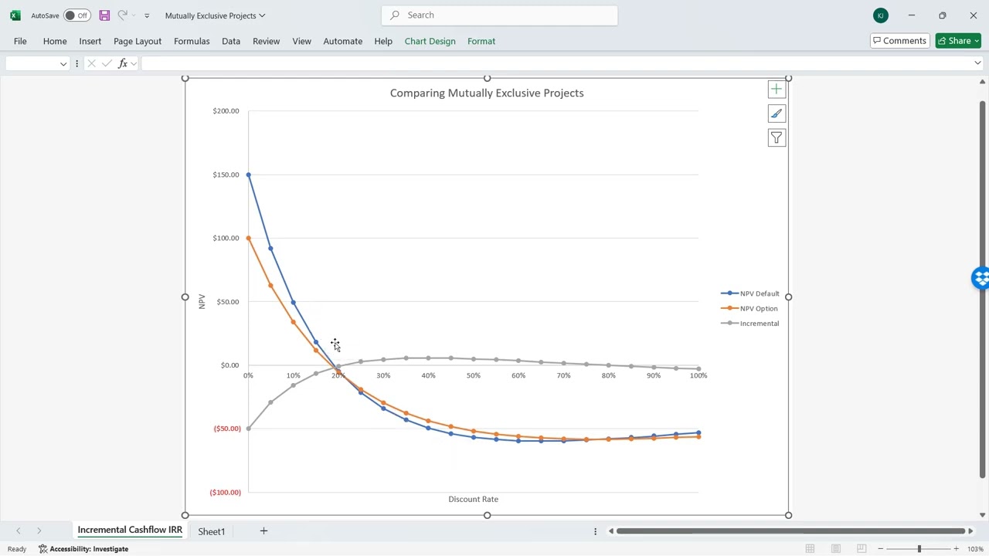This screenshot has height=556, width=989.
Task: Save the workbook with the Save icon
Action: click(x=104, y=15)
